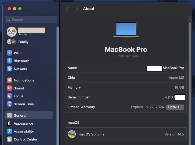
Task: Select Bluetooth label in sidebar
Action: (21, 61)
